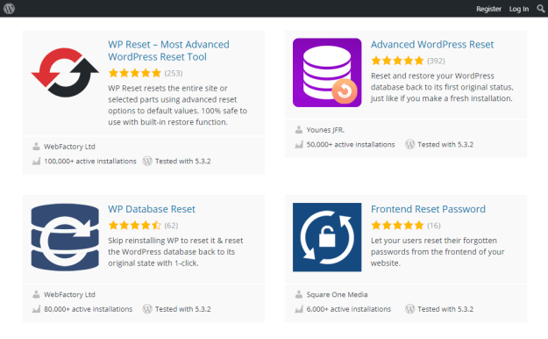The height and width of the screenshot is (339, 548).
Task: Click the star rating with 392 reviews
Action: click(397, 61)
